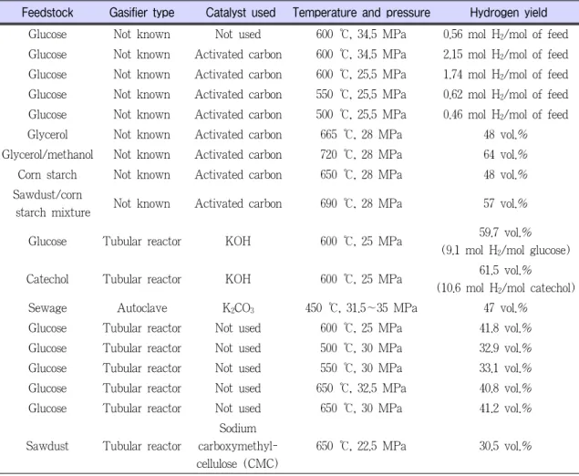Click the Glycerol/methanol feedstock cell
The image size is (579, 476).
pyautogui.click(x=47, y=154)
